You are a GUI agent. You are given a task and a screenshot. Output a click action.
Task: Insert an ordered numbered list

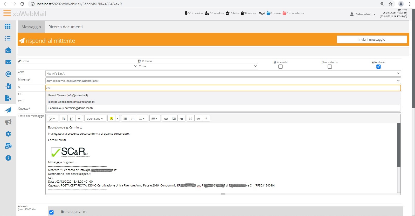tap(133, 119)
